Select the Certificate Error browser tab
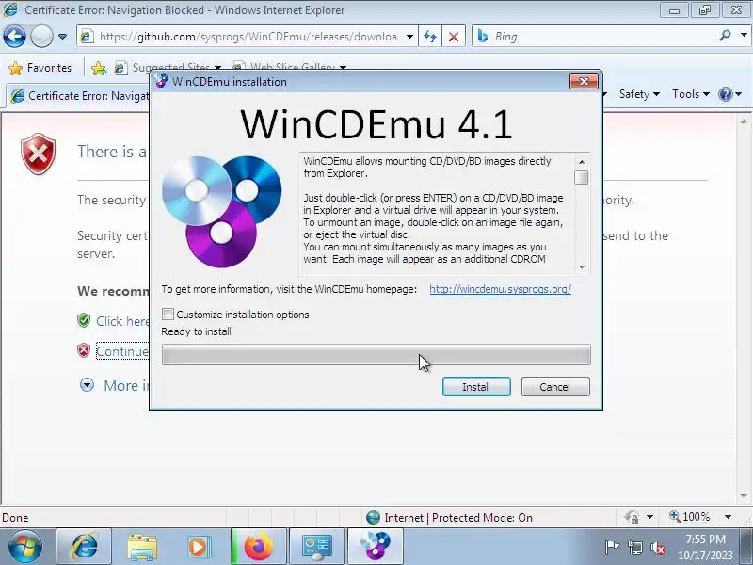 79,96
